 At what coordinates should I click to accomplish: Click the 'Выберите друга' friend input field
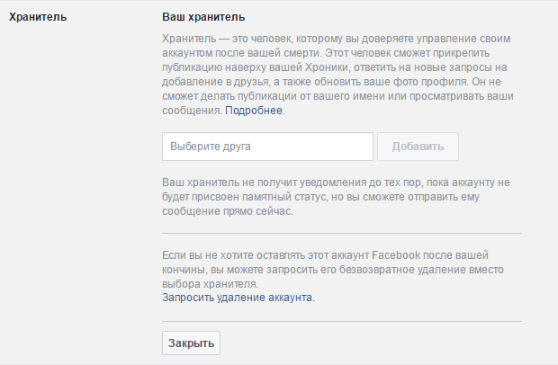[267, 147]
